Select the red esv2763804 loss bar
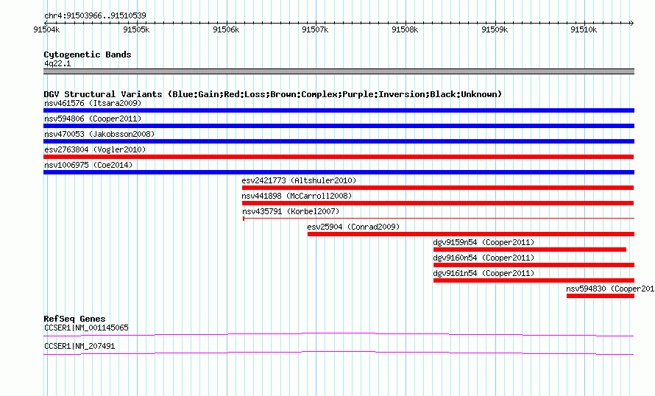Viewport: 655px width, 396px height. click(339, 157)
